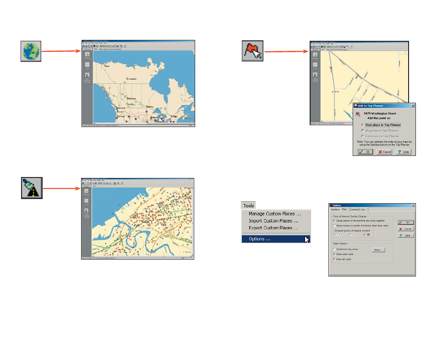The image size is (437, 338).
Task: Select the small red dot grouped symbol radio
Action: (x=350, y=235)
